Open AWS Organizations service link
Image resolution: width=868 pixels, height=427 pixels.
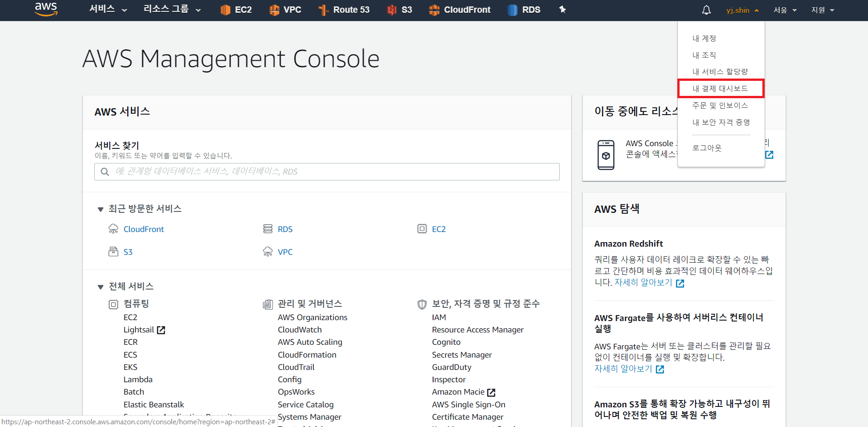(313, 317)
